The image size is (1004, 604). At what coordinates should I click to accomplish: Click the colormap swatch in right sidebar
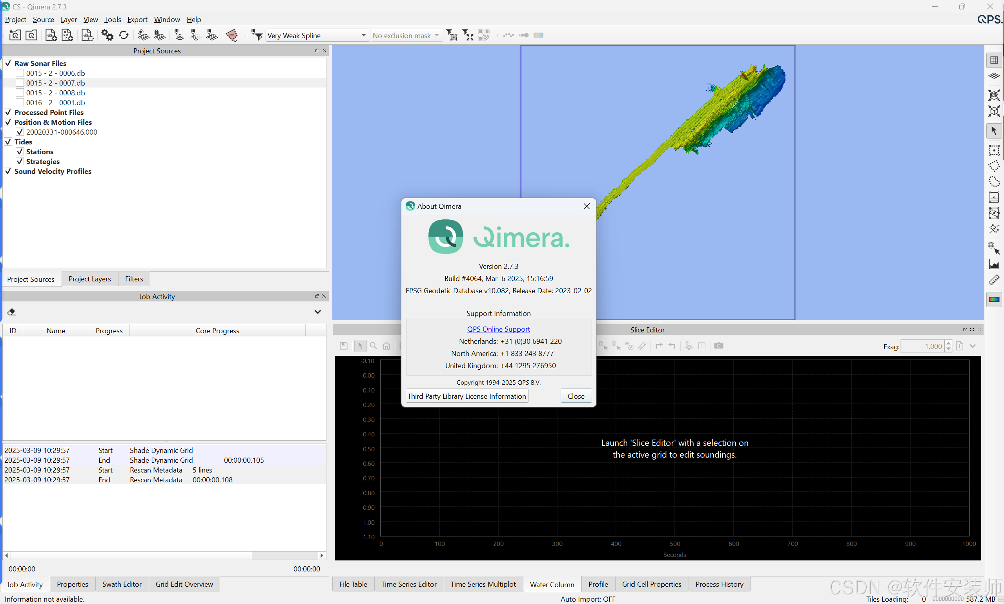tap(994, 299)
